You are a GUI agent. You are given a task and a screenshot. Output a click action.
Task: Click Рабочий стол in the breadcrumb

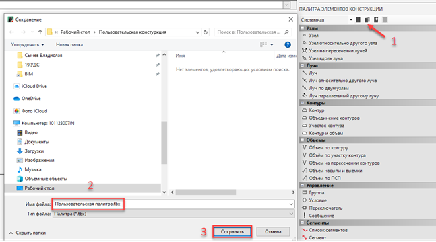click(x=75, y=32)
